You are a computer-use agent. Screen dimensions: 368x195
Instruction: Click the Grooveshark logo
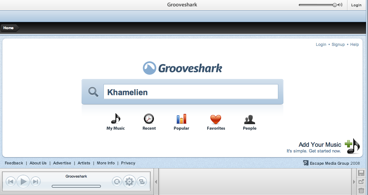point(182,68)
